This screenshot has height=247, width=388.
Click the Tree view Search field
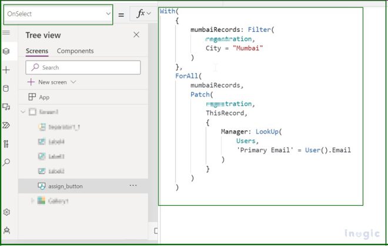[83, 68]
